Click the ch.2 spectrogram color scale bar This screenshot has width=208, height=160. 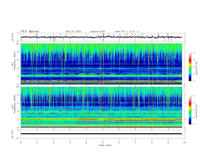tap(190, 110)
